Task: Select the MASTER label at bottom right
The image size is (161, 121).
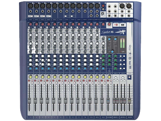Action: coord(129,117)
